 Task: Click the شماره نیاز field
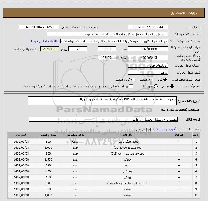coord(148,27)
